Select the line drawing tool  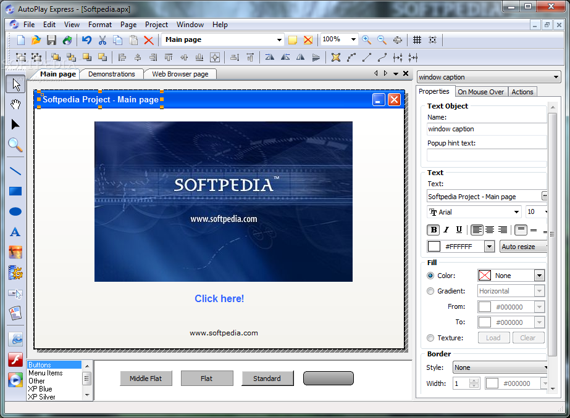pos(15,171)
